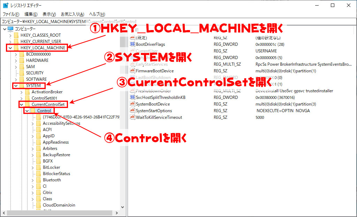357x217 pixels.
Task: Click the BitLocker folder icon
Action: tap(38, 167)
